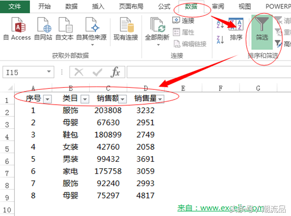Click confirm checkmark in formula bar
Image resolution: width=291 pixels, height=216 pixels.
pos(97,72)
